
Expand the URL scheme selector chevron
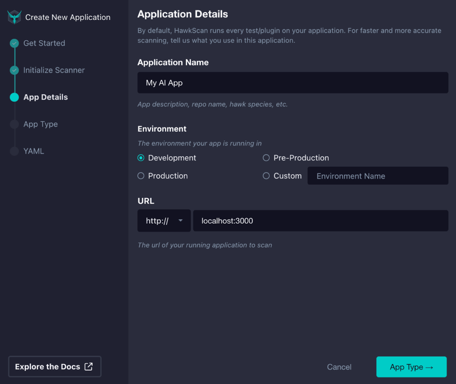pyautogui.click(x=181, y=220)
